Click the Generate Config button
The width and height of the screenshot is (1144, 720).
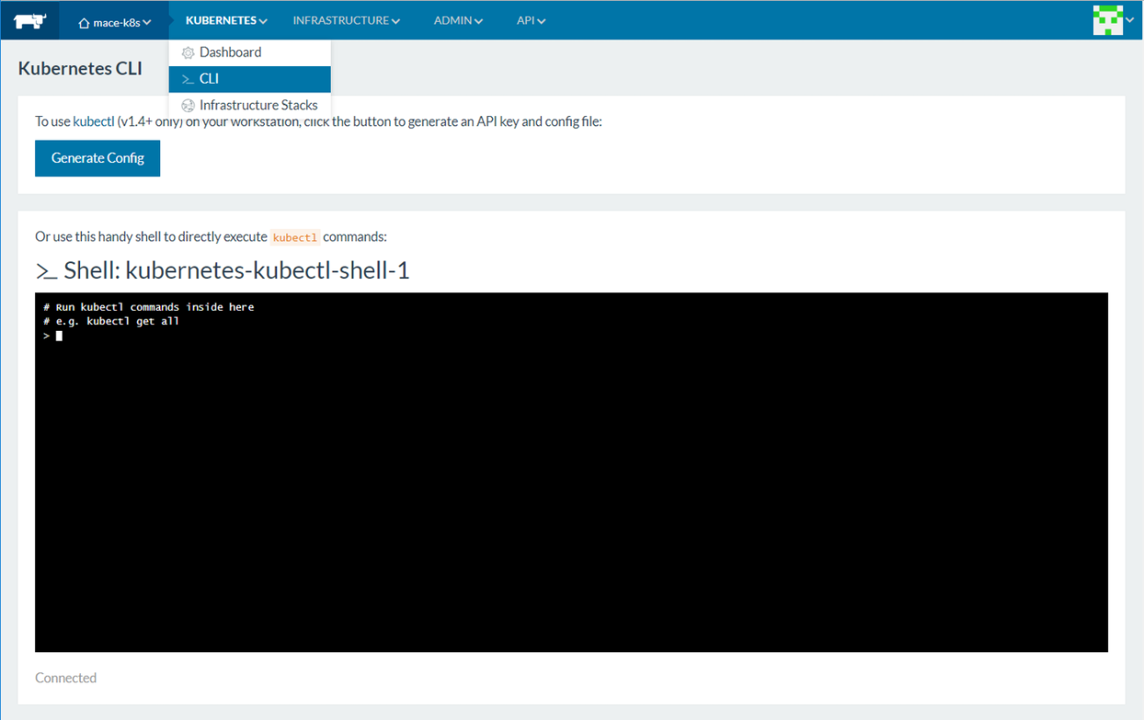click(98, 158)
